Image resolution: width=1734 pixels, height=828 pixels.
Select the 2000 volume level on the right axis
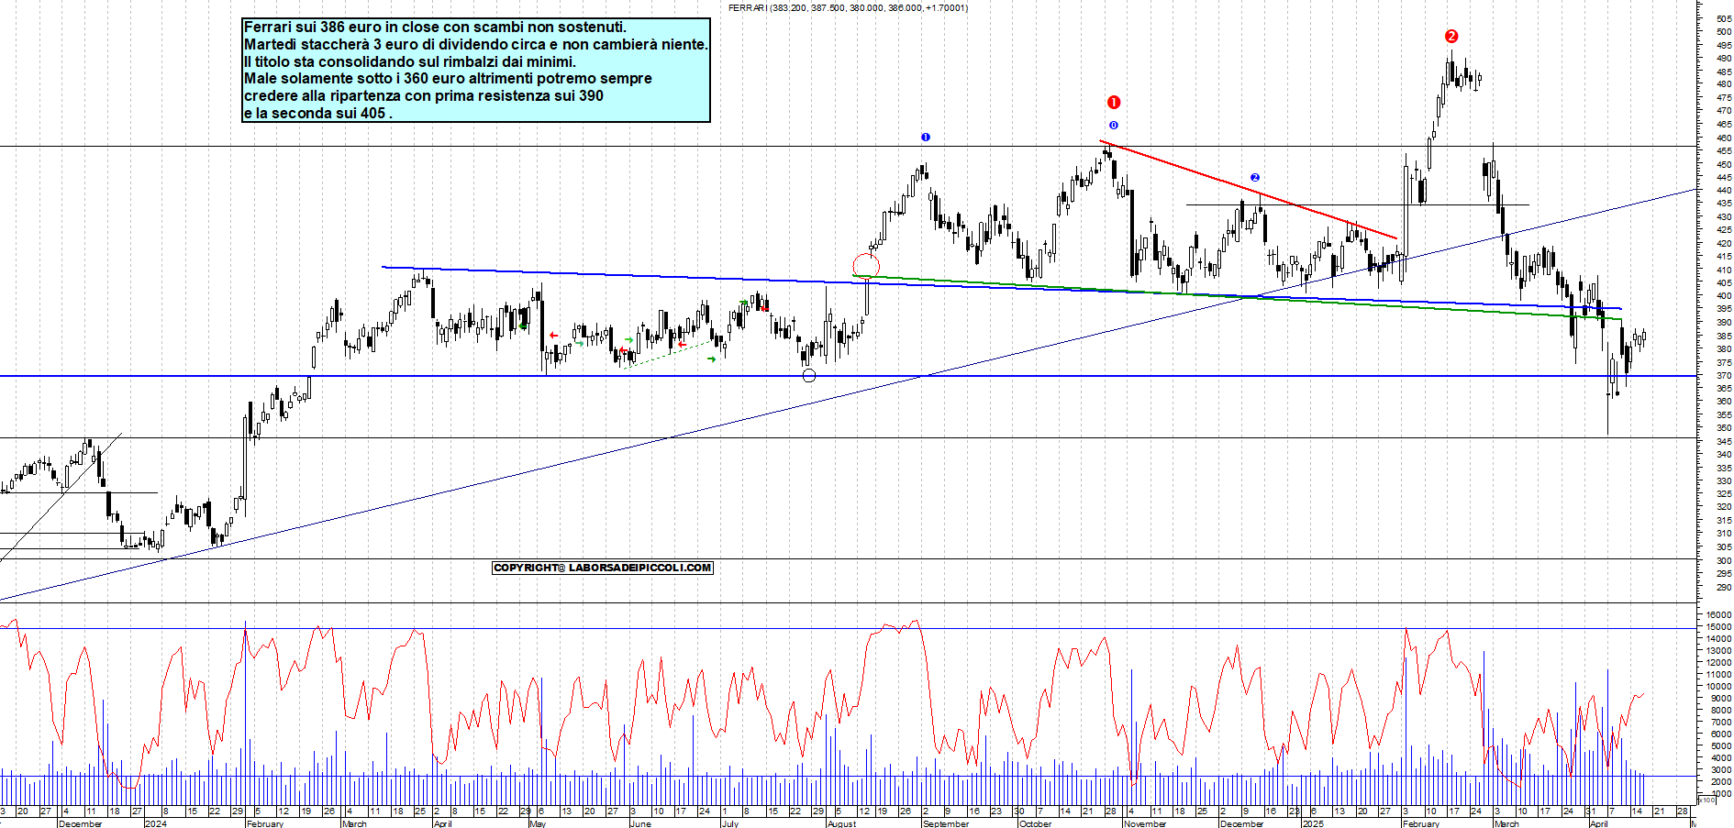point(1721,782)
